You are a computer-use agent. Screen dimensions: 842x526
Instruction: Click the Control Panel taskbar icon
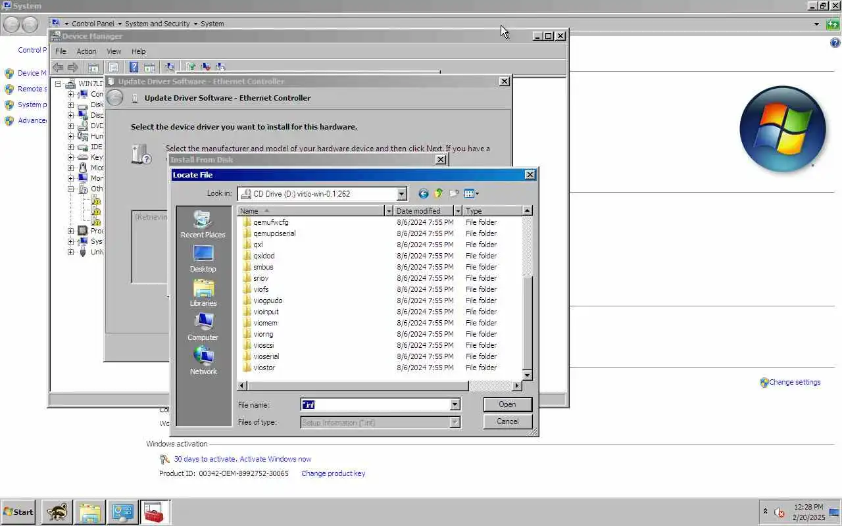(122, 512)
